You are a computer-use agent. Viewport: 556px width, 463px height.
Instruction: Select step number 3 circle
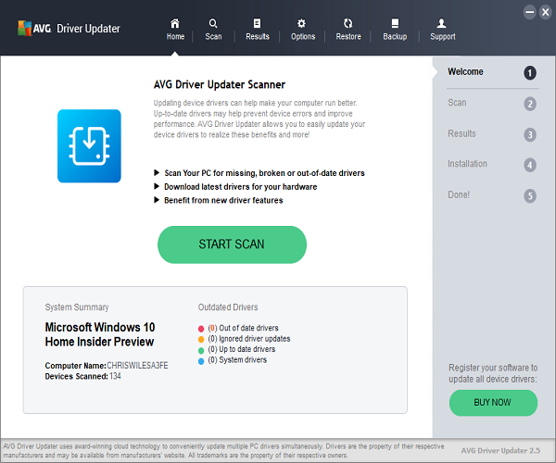pos(530,134)
